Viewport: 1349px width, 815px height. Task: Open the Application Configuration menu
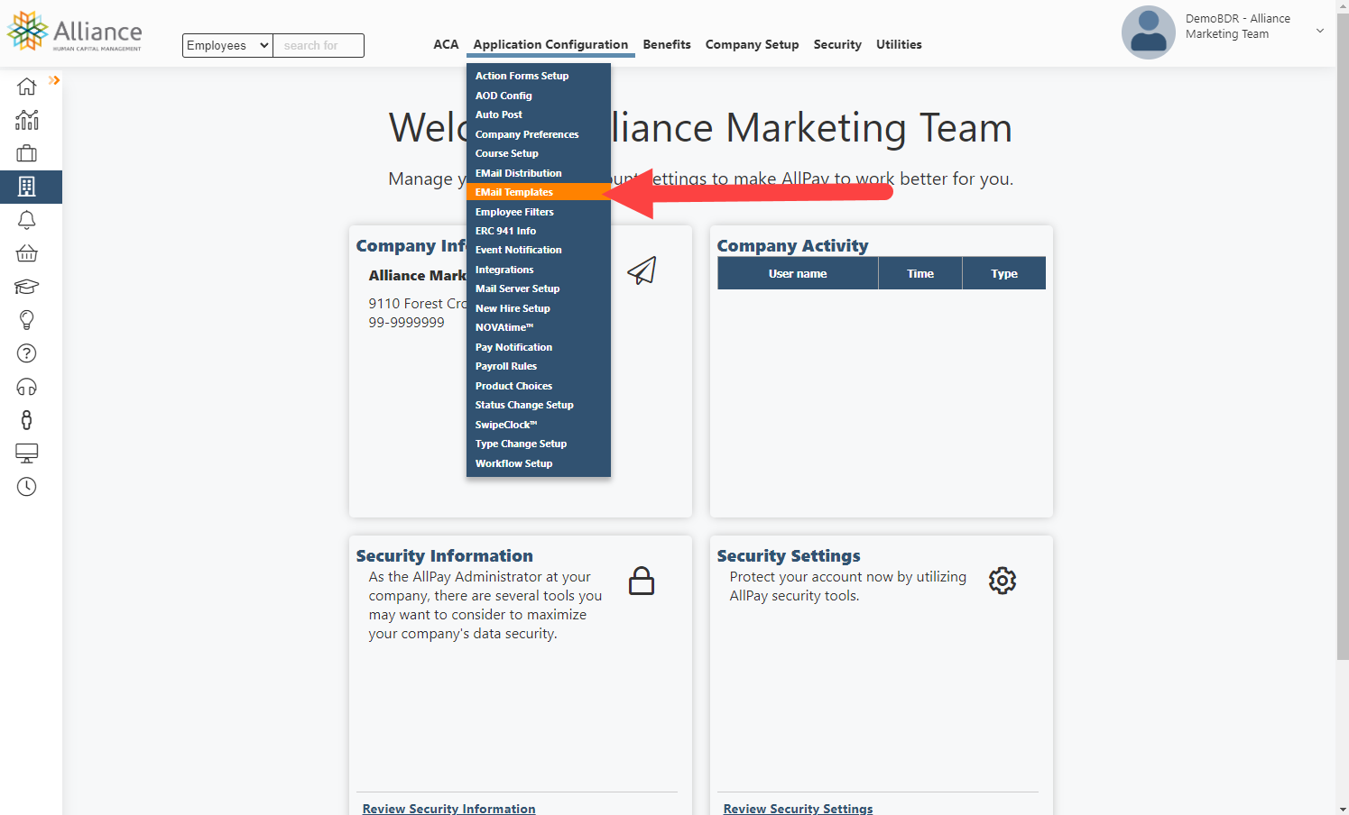click(x=550, y=44)
